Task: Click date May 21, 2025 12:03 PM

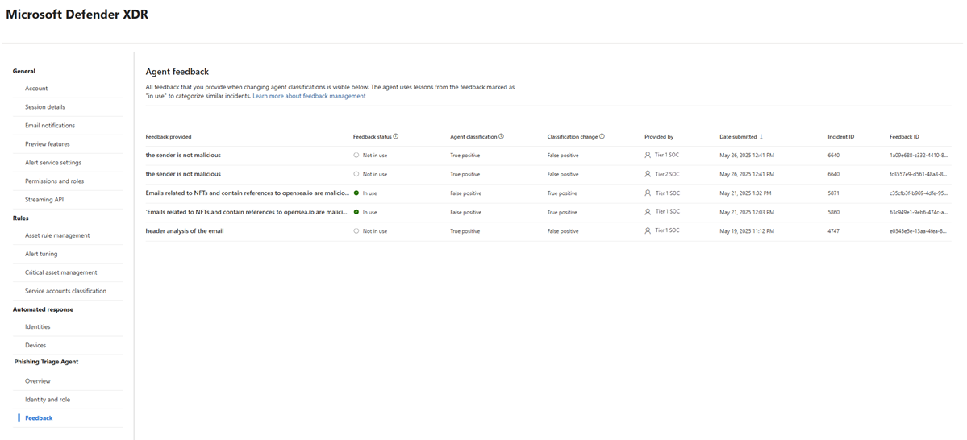Action: point(746,211)
